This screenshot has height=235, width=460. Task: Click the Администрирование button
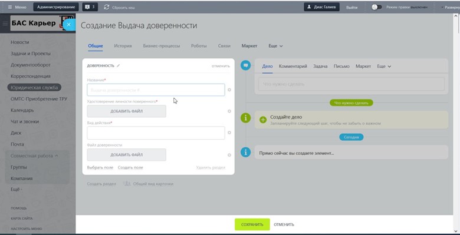coord(56,7)
